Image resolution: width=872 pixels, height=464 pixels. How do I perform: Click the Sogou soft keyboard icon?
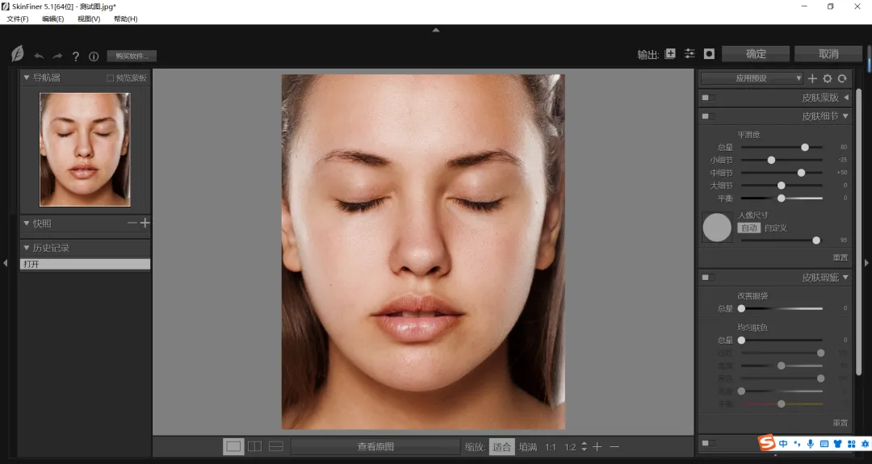[x=824, y=444]
